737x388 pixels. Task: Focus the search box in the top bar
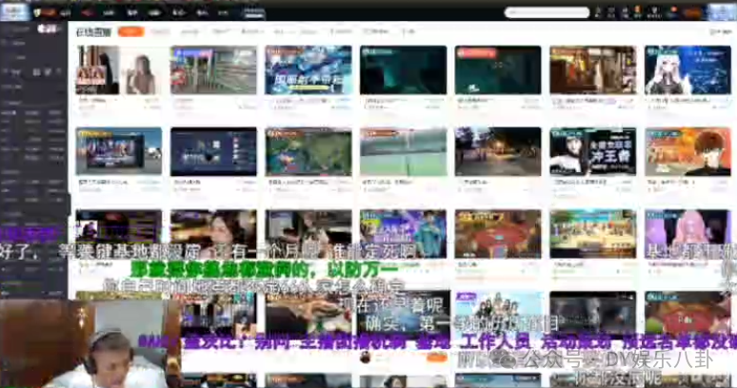[x=547, y=12]
